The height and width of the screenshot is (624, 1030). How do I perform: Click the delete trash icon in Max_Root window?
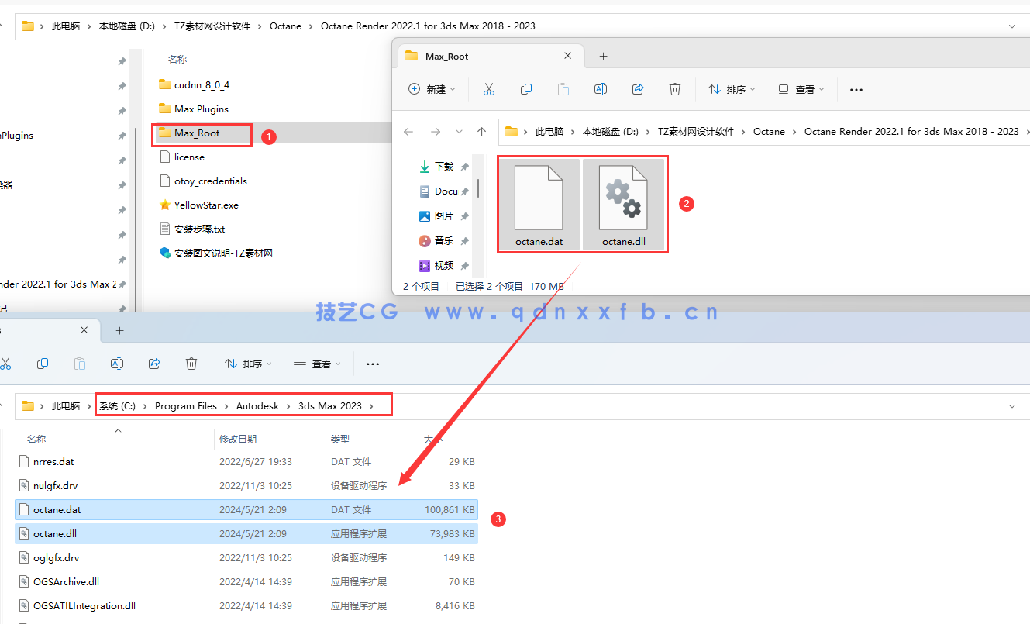pyautogui.click(x=675, y=90)
